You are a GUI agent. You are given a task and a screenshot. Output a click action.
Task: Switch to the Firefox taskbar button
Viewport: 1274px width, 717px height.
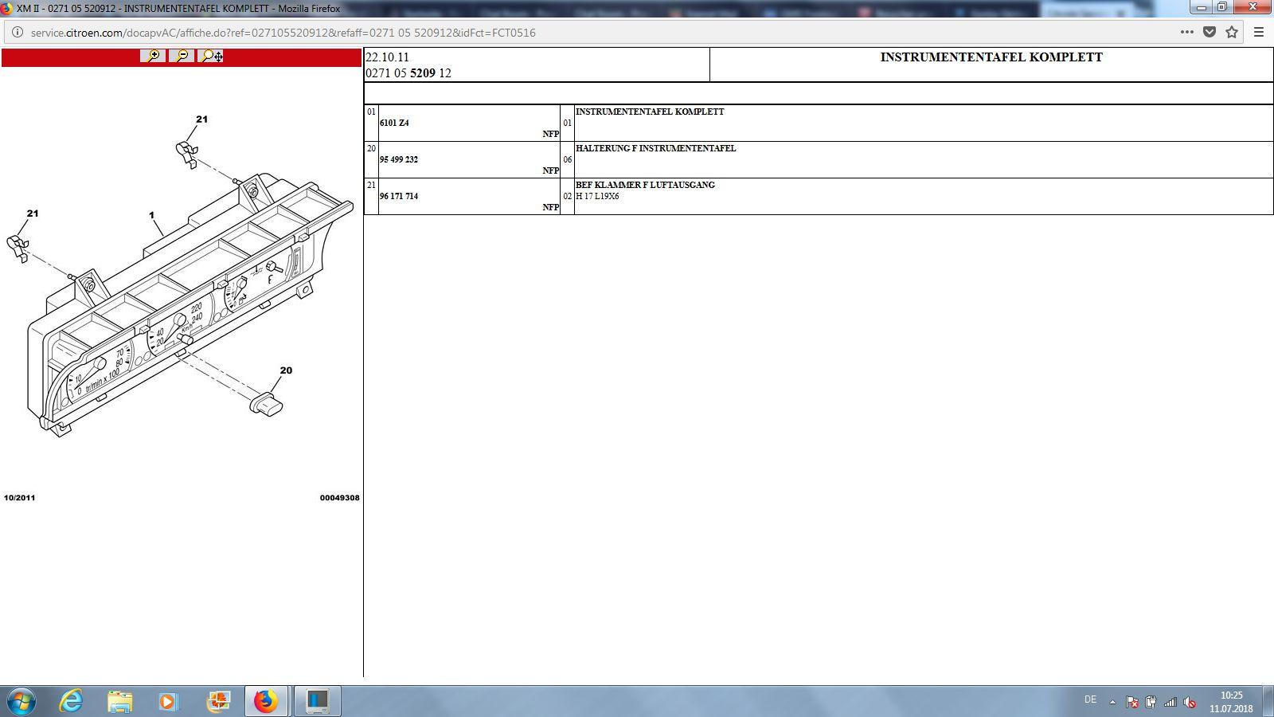tap(266, 701)
